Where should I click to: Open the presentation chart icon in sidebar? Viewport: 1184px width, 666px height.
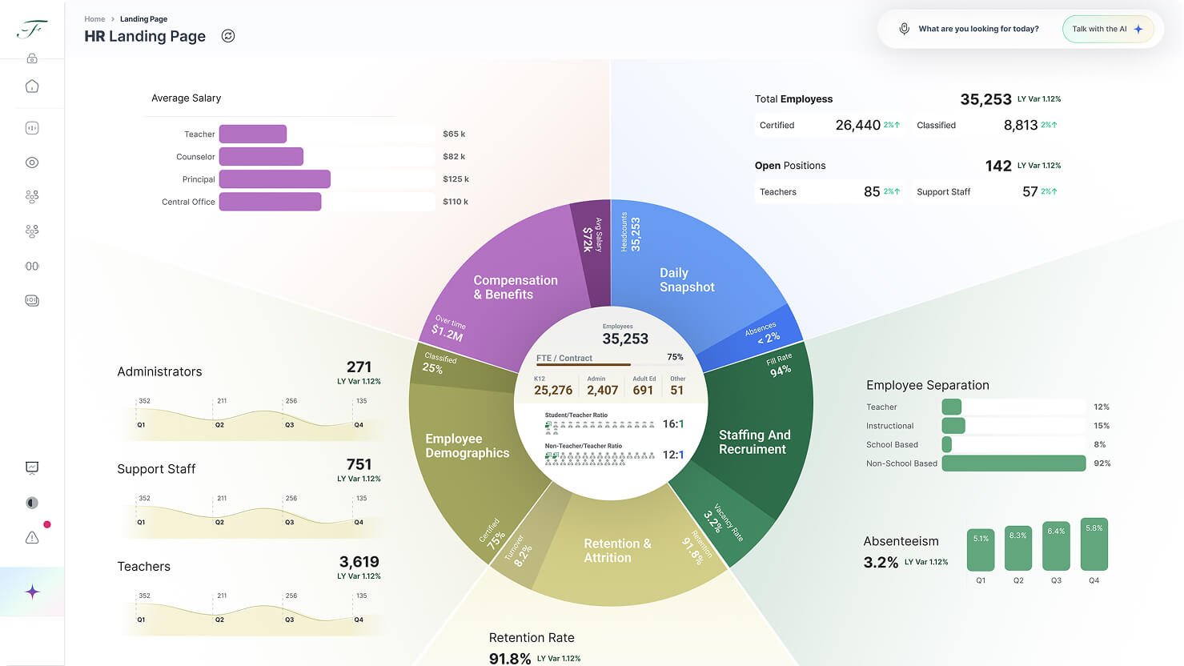tap(32, 467)
